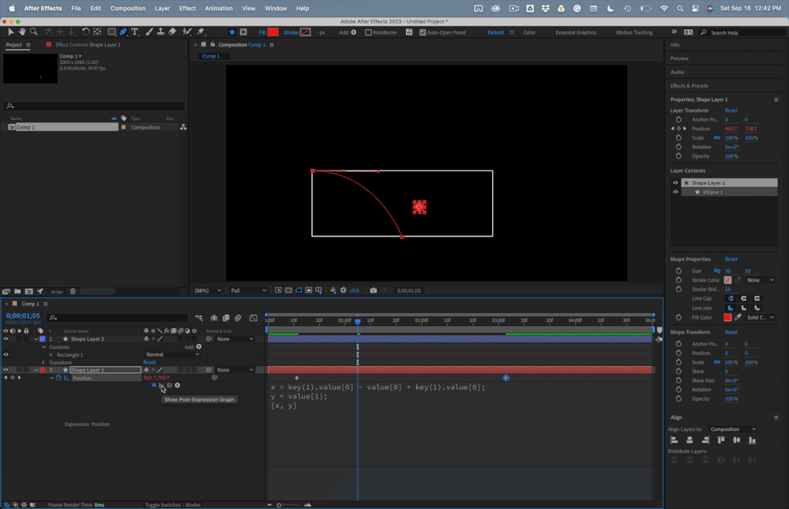This screenshot has height=509, width=789.
Task: Click the Fill Color eyedropper in Properties
Action: 738,317
